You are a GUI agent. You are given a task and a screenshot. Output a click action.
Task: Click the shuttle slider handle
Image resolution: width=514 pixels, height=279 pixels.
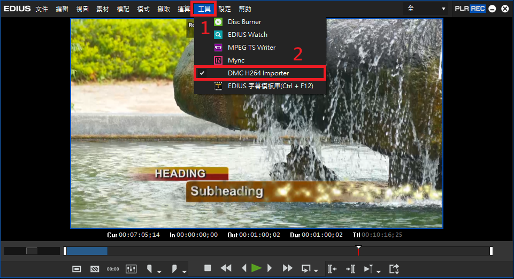point(32,251)
